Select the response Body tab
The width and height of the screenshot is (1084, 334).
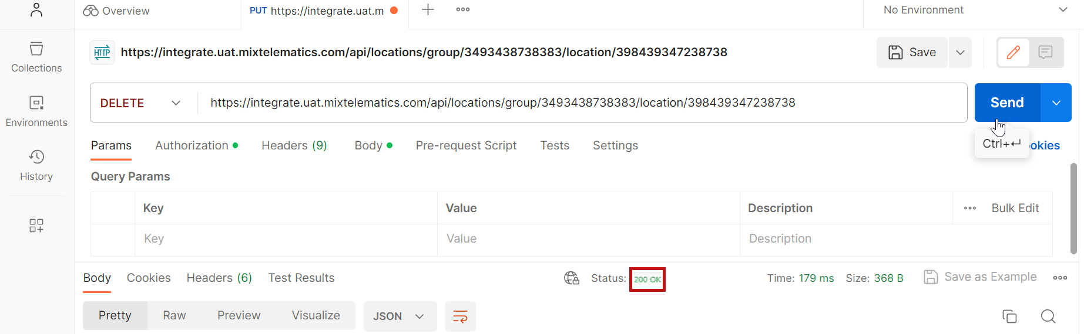pos(97,278)
